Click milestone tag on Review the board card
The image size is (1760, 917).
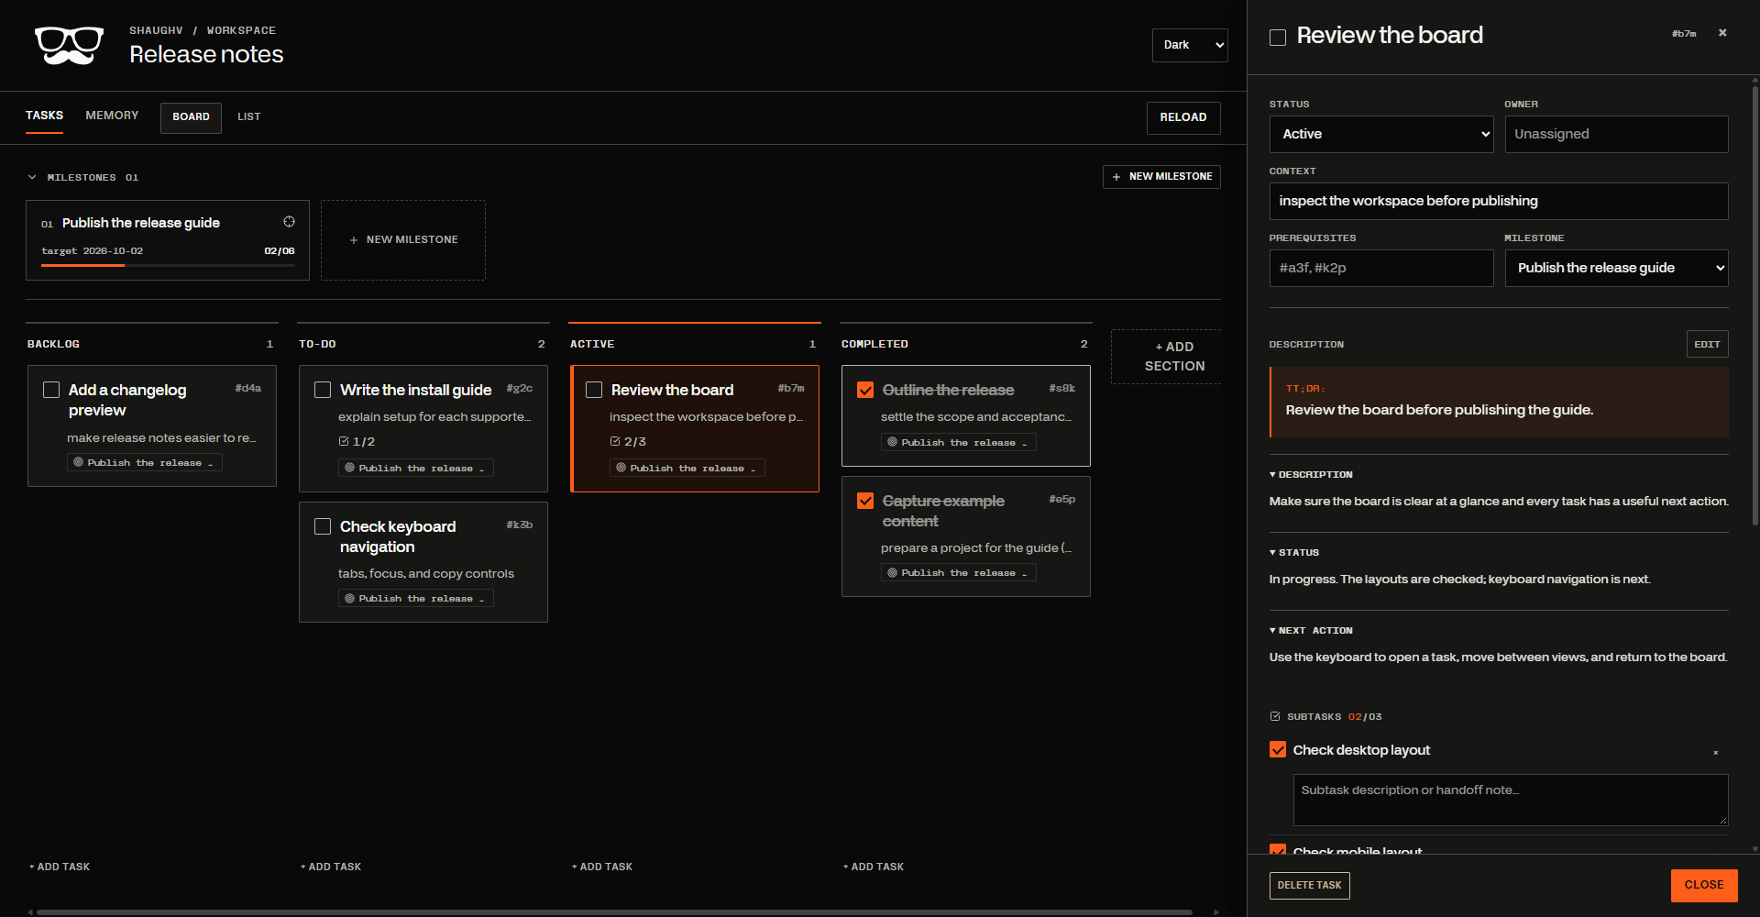click(x=687, y=468)
